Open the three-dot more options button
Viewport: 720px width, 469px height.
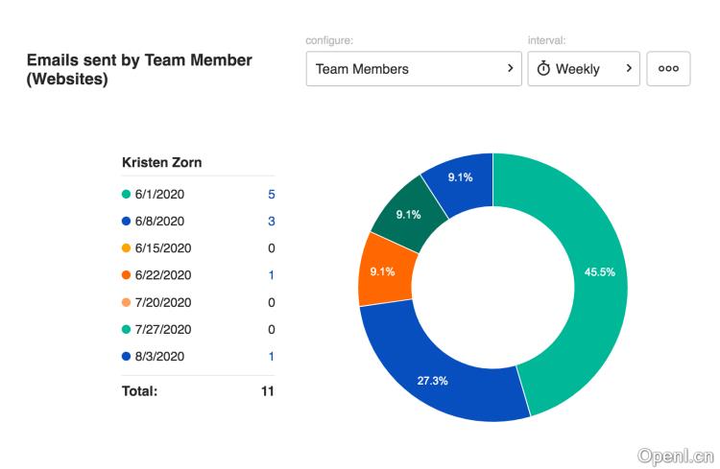pyautogui.click(x=668, y=69)
